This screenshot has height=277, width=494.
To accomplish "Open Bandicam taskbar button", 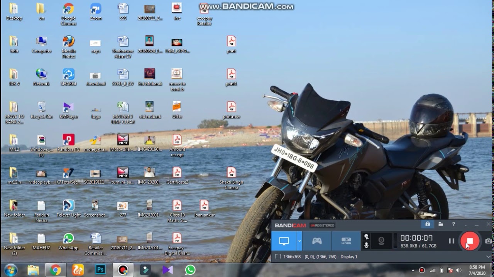I will coord(123,270).
